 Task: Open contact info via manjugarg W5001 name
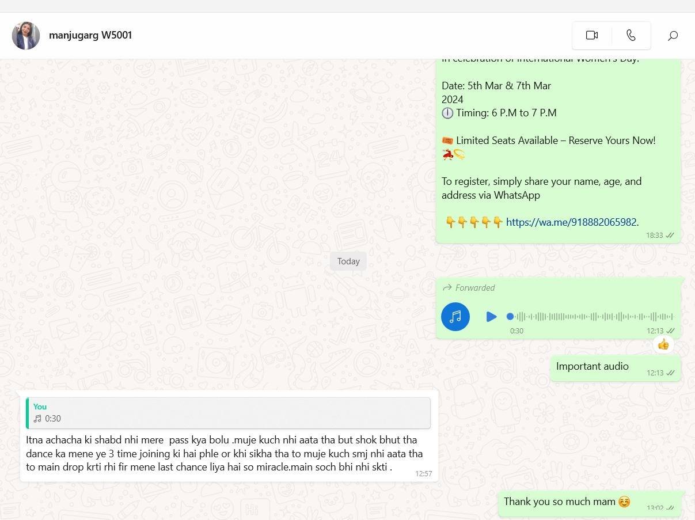(90, 35)
